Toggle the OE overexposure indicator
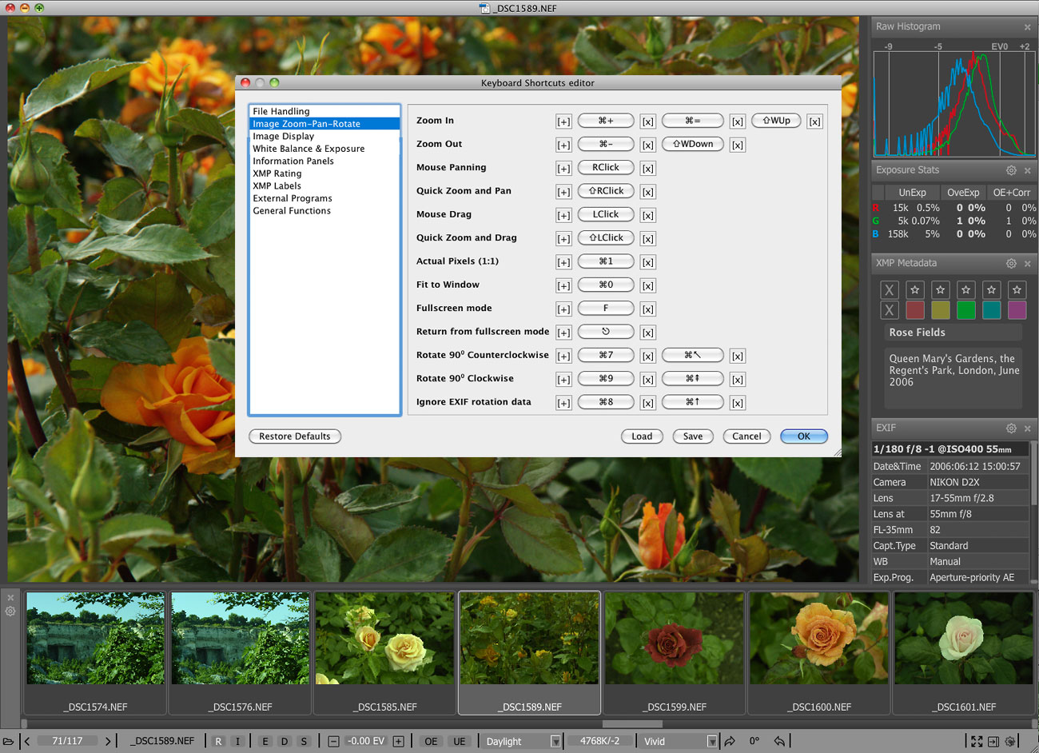Image resolution: width=1039 pixels, height=753 pixels. pyautogui.click(x=431, y=741)
